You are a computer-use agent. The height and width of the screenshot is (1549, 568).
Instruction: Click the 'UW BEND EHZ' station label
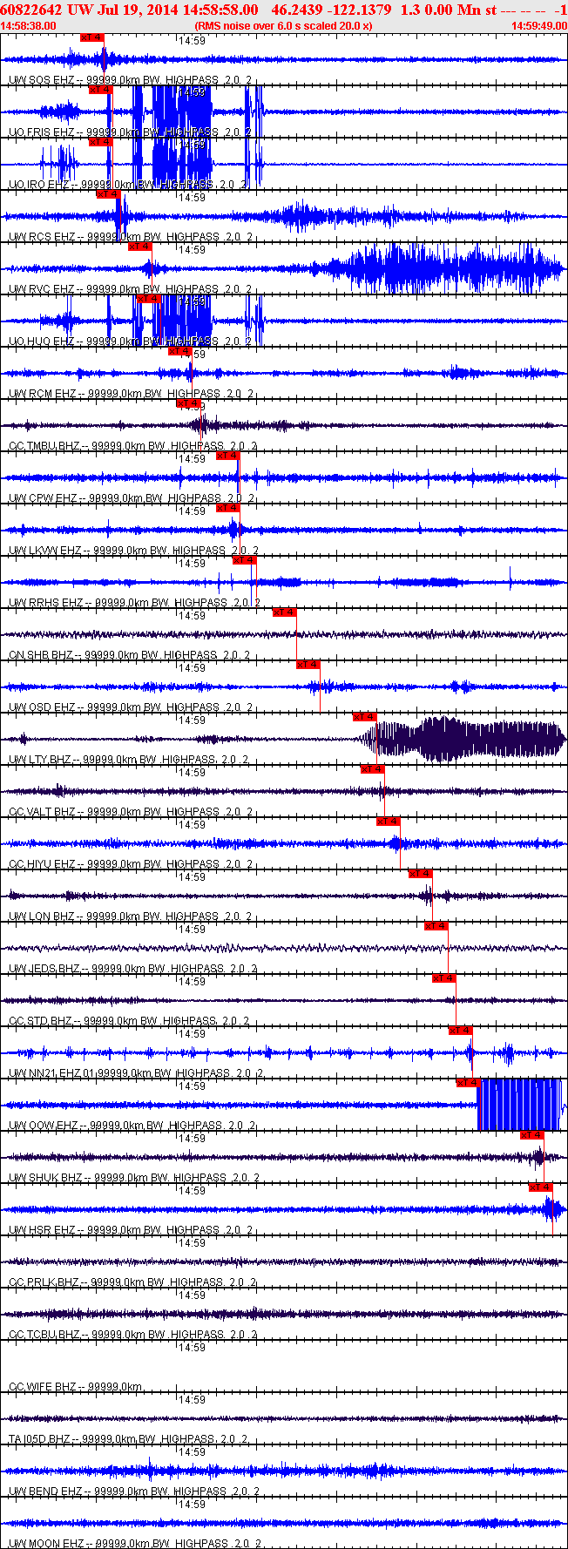pos(45,1492)
